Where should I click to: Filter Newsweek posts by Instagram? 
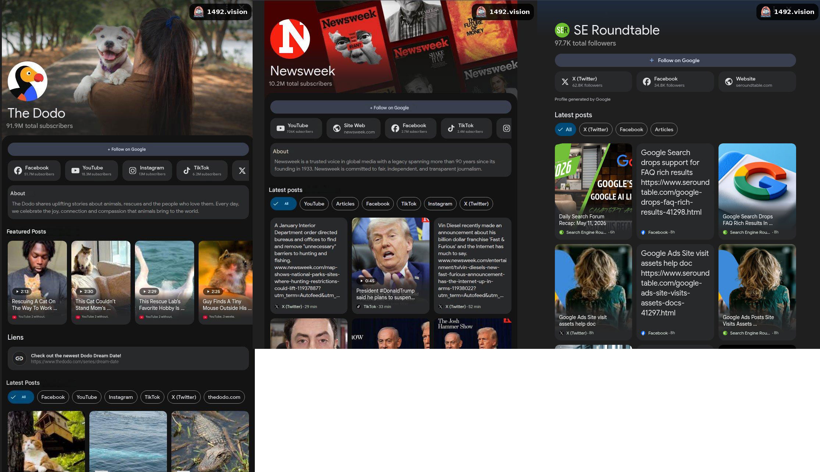coord(440,204)
